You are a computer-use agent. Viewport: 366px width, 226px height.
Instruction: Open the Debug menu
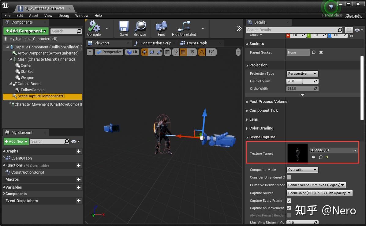(64, 15)
